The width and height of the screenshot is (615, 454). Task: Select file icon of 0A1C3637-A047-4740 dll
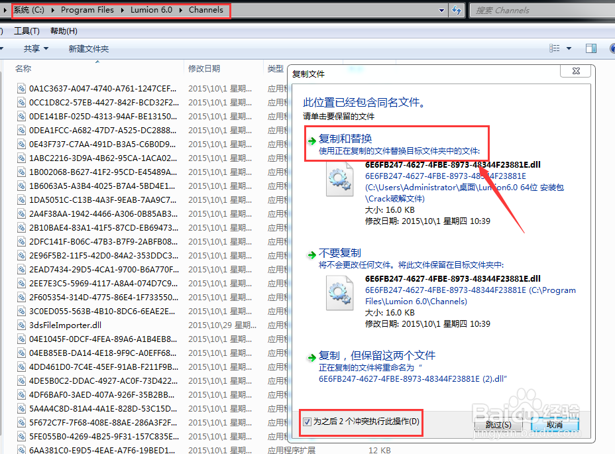22,89
